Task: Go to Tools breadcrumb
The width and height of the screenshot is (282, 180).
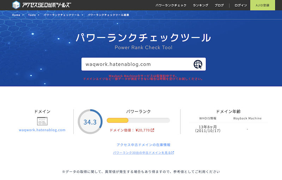Action: coord(32,15)
